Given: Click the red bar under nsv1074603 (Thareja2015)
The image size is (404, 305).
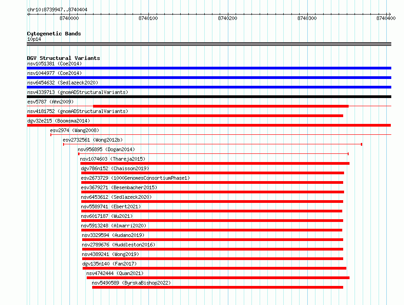Looking at the screenshot, I should tap(215, 163).
